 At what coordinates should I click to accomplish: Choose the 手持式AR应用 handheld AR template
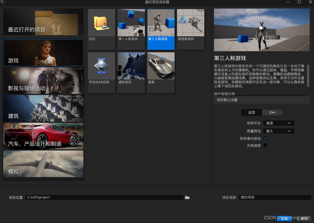(x=102, y=73)
